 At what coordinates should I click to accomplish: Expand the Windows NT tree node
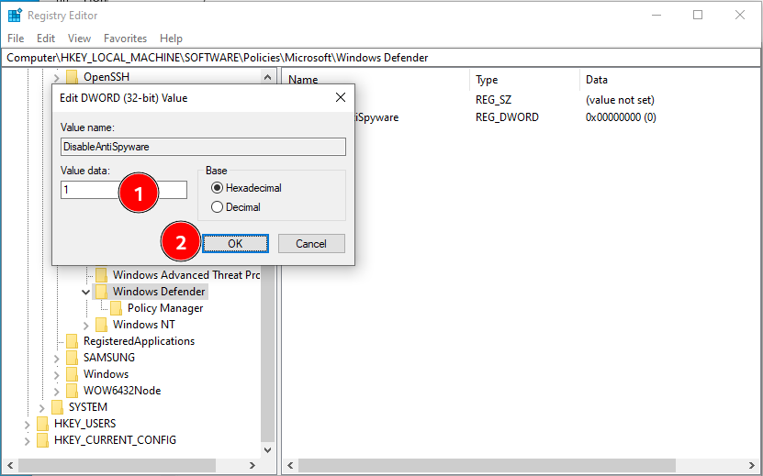[x=86, y=325]
